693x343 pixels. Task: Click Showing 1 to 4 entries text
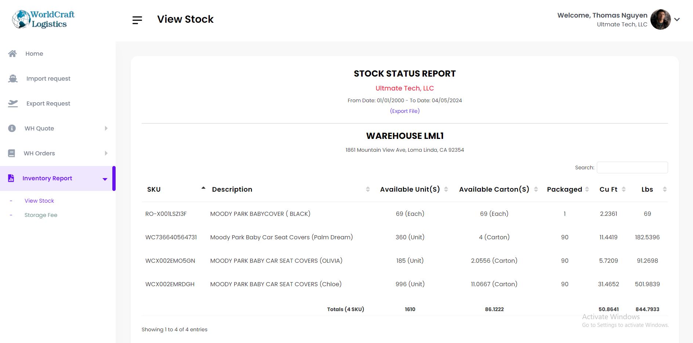tap(174, 329)
